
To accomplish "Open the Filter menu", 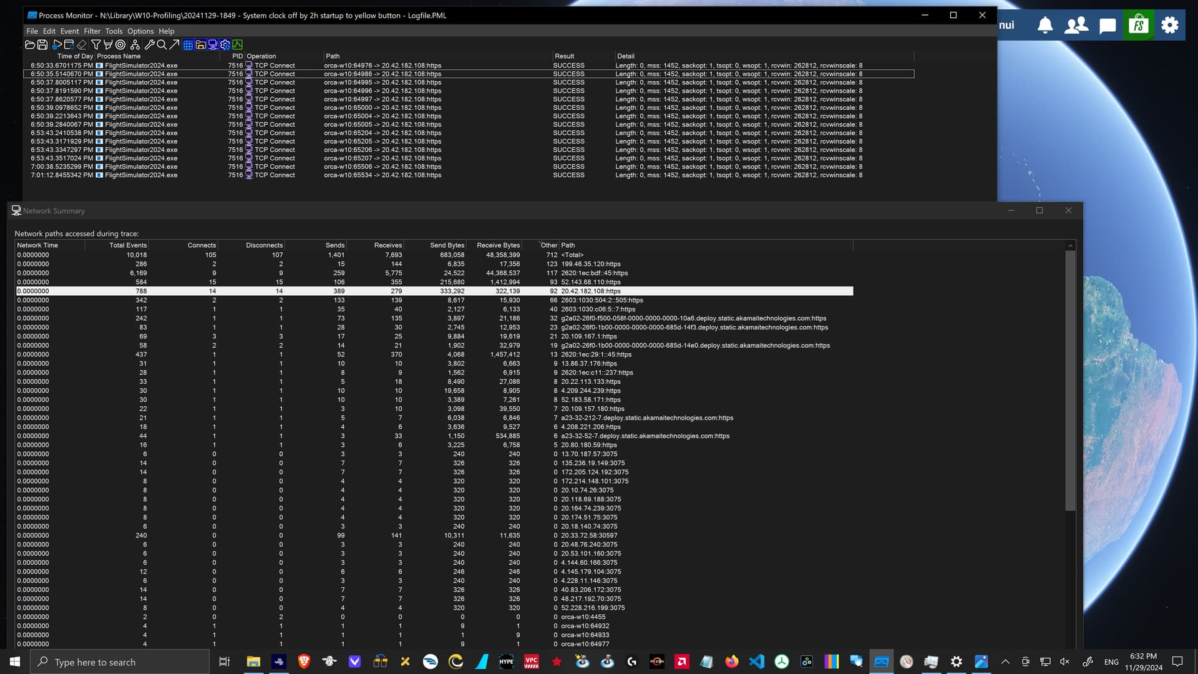I will [x=92, y=31].
